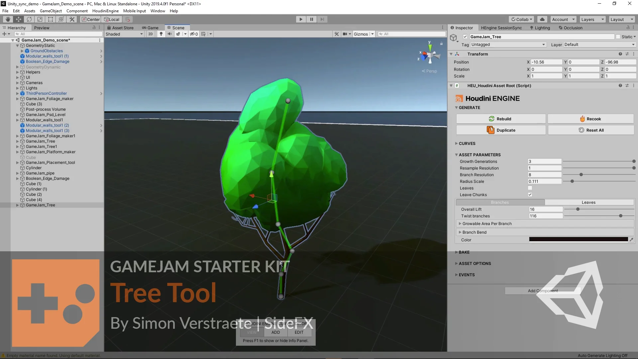Toggle scene effects icon
Viewport: 638px width, 359px height.
pos(178,34)
